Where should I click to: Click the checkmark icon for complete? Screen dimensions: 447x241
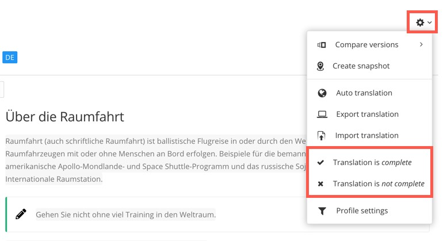320,163
